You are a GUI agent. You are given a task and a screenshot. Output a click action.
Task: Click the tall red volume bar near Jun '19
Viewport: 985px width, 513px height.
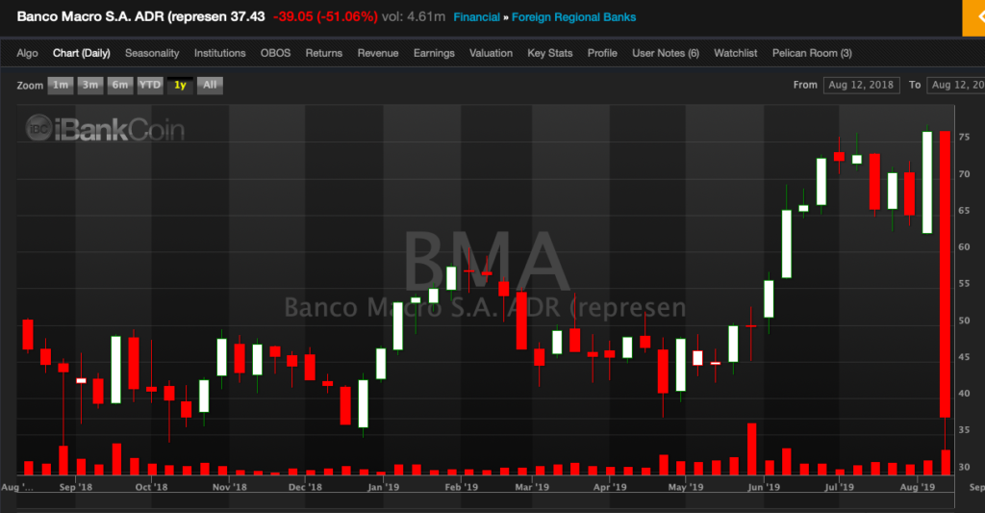pos(751,449)
